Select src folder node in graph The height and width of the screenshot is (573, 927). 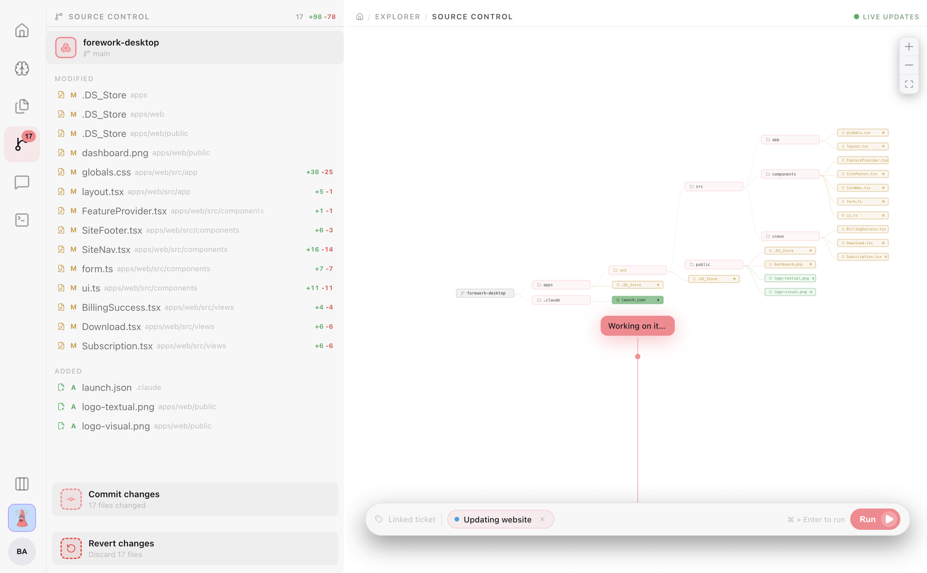pos(714,186)
